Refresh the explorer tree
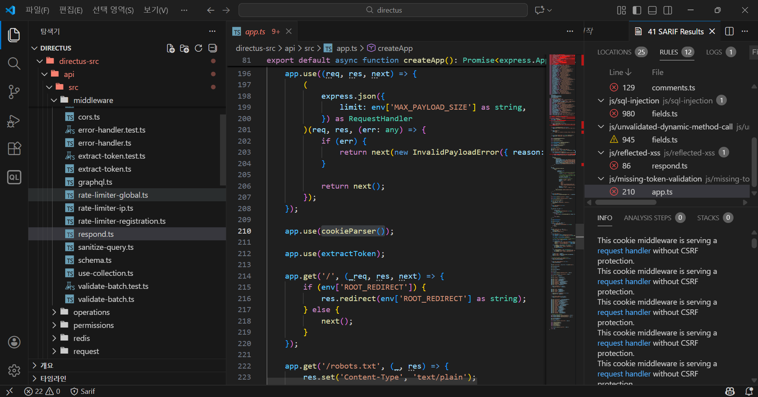 tap(199, 48)
